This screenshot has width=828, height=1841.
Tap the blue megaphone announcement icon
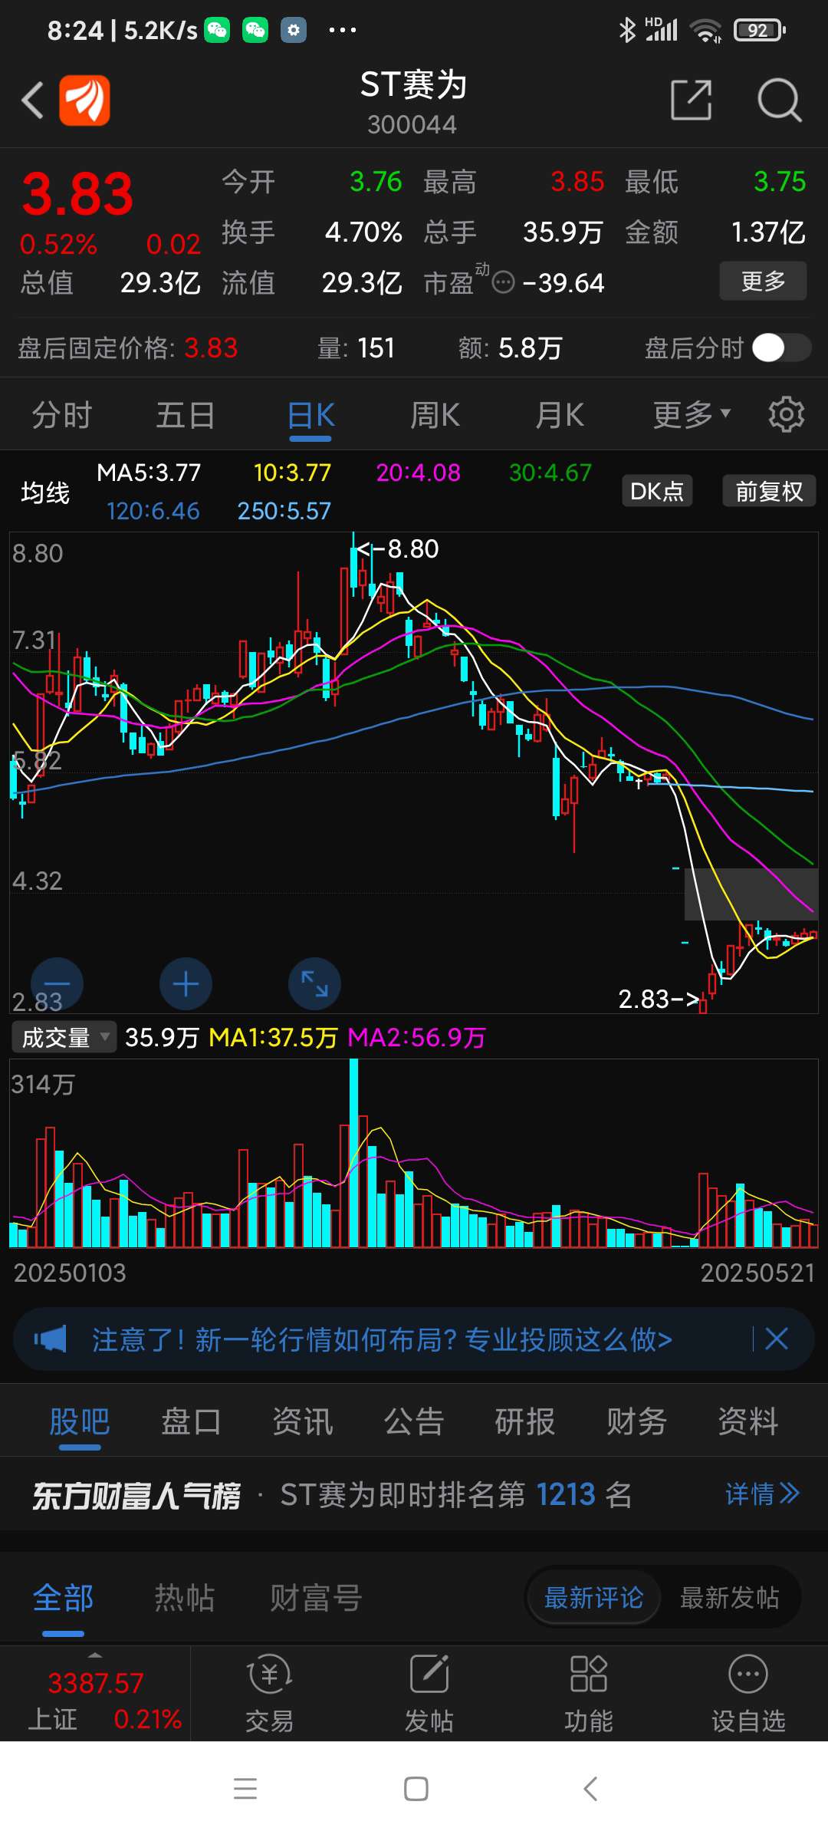point(51,1339)
